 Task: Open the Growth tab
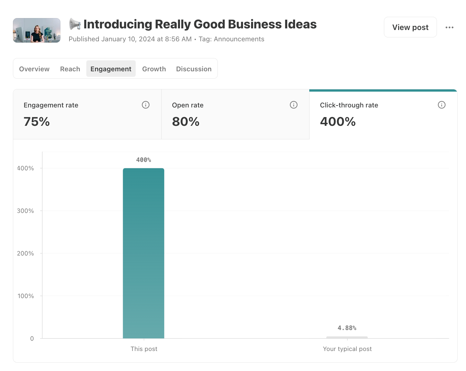154,69
